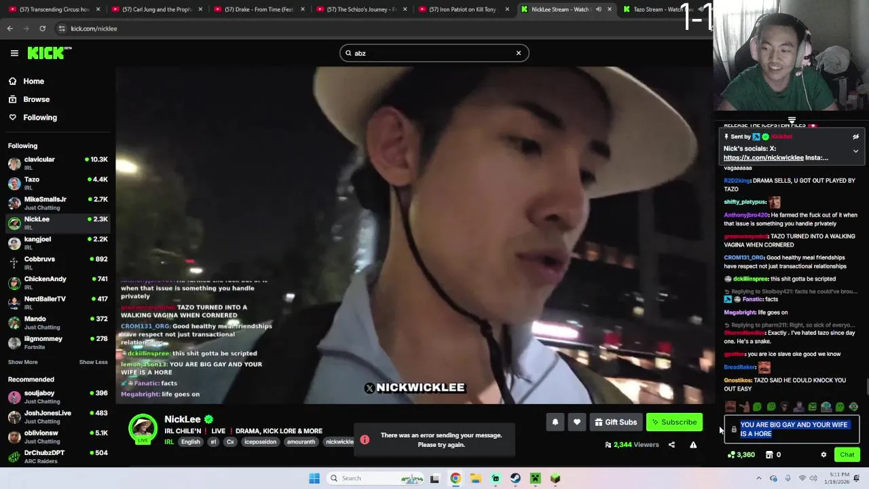869x489 pixels.
Task: Select the English tag
Action: point(191,442)
